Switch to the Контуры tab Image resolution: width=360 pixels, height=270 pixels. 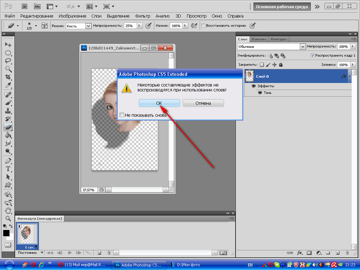(x=279, y=39)
